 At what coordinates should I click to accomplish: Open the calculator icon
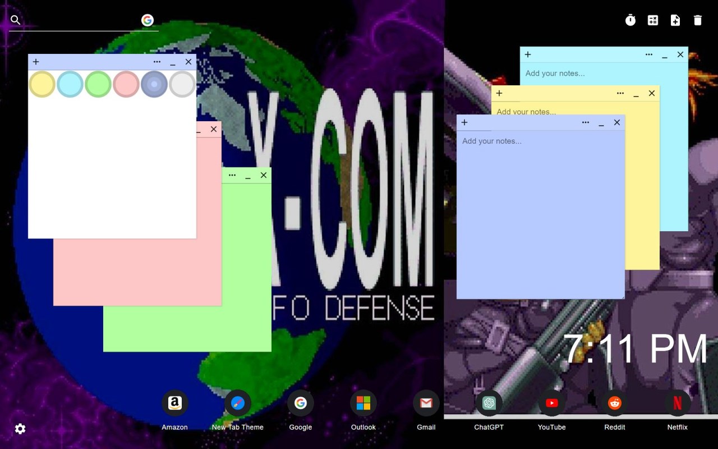[x=653, y=20]
